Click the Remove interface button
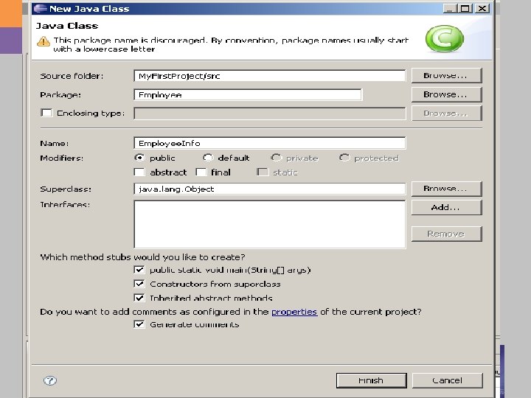The height and width of the screenshot is (398, 531). tap(446, 234)
